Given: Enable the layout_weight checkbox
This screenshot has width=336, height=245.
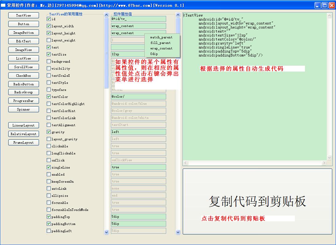Looking at the screenshot, I should (x=49, y=40).
